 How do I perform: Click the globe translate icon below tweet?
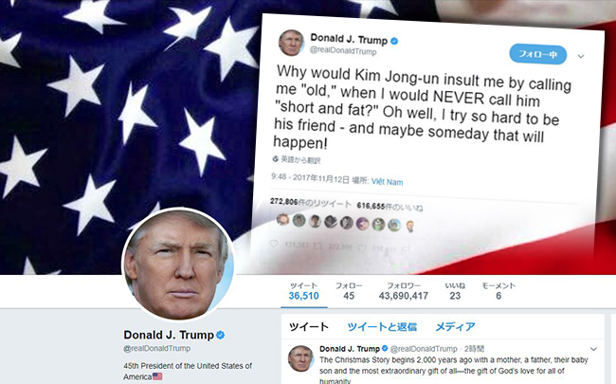[x=276, y=158]
